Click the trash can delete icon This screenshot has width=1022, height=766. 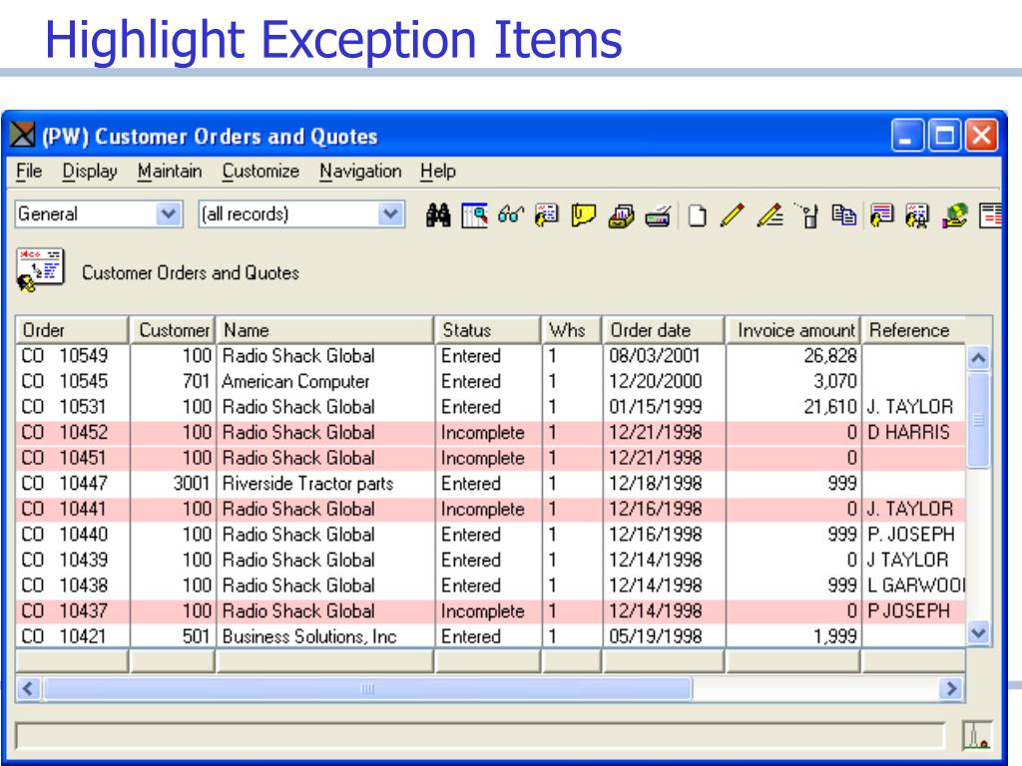click(808, 215)
